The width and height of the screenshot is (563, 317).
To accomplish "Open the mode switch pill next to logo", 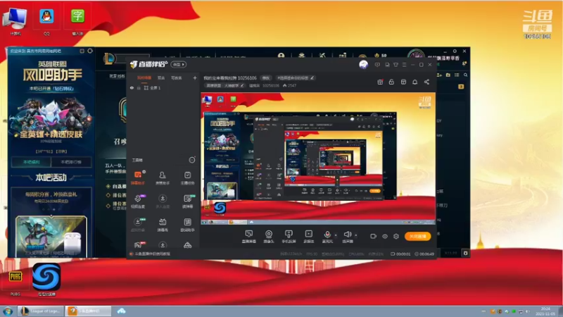I will 178,65.
